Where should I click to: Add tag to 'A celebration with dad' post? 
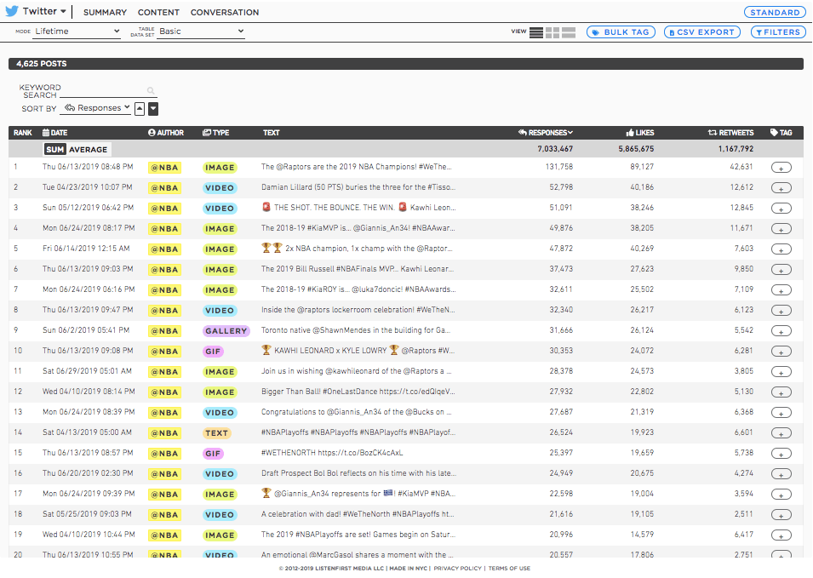point(782,515)
